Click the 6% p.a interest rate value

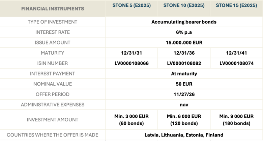184,32
